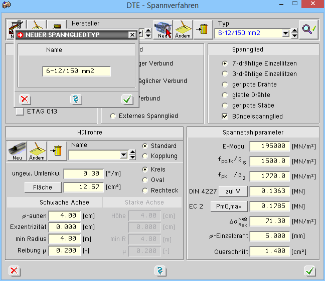
Task: Select 3-drähtige Einzellitzen radio button
Action: [225, 74]
